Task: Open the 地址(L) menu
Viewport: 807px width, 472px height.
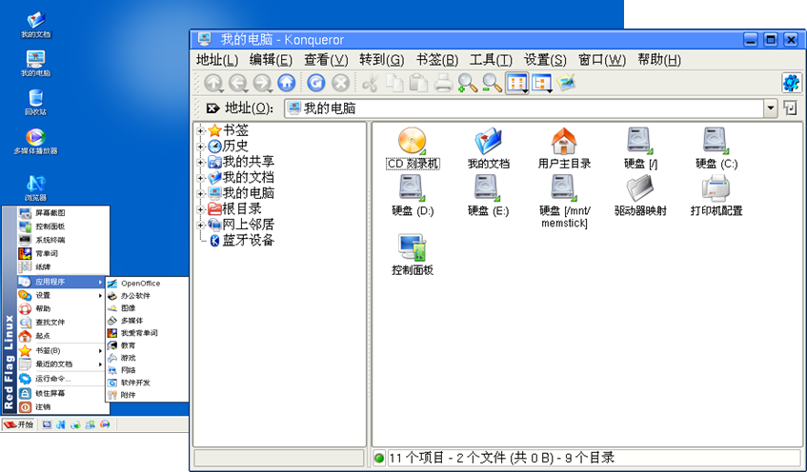Action: click(x=217, y=60)
